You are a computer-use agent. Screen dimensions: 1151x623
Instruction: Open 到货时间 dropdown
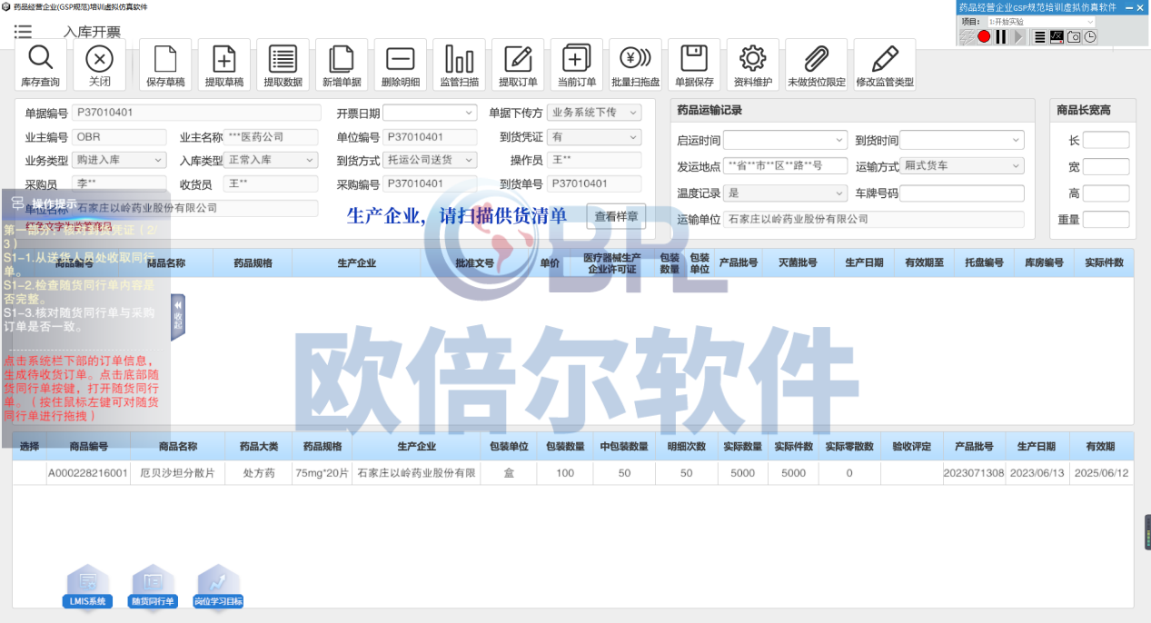962,141
